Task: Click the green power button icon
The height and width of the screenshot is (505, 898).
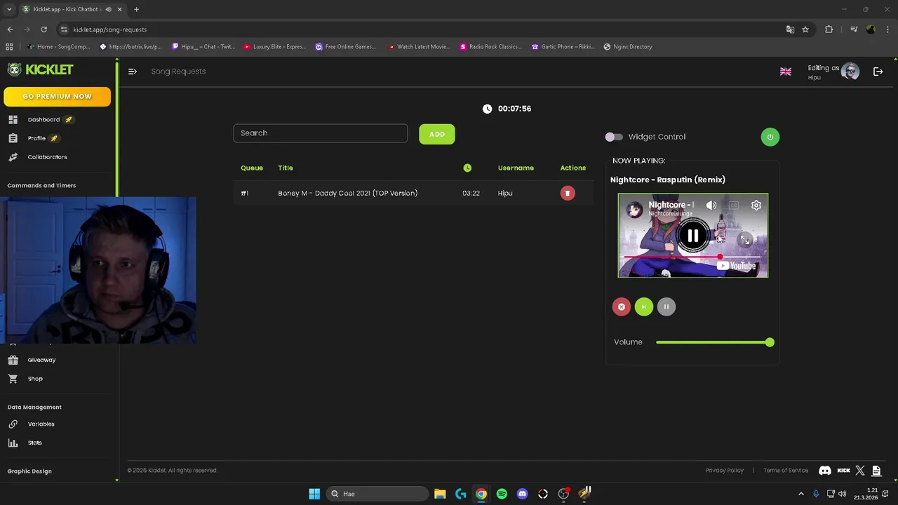Action: [770, 137]
